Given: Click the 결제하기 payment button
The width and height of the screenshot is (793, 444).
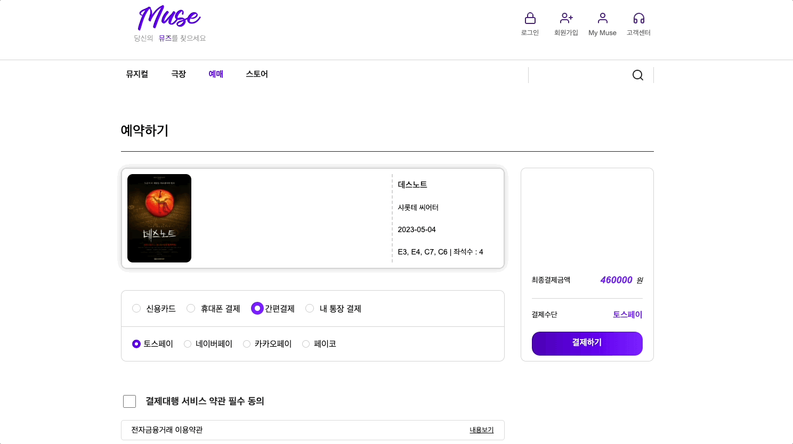Looking at the screenshot, I should (x=587, y=343).
